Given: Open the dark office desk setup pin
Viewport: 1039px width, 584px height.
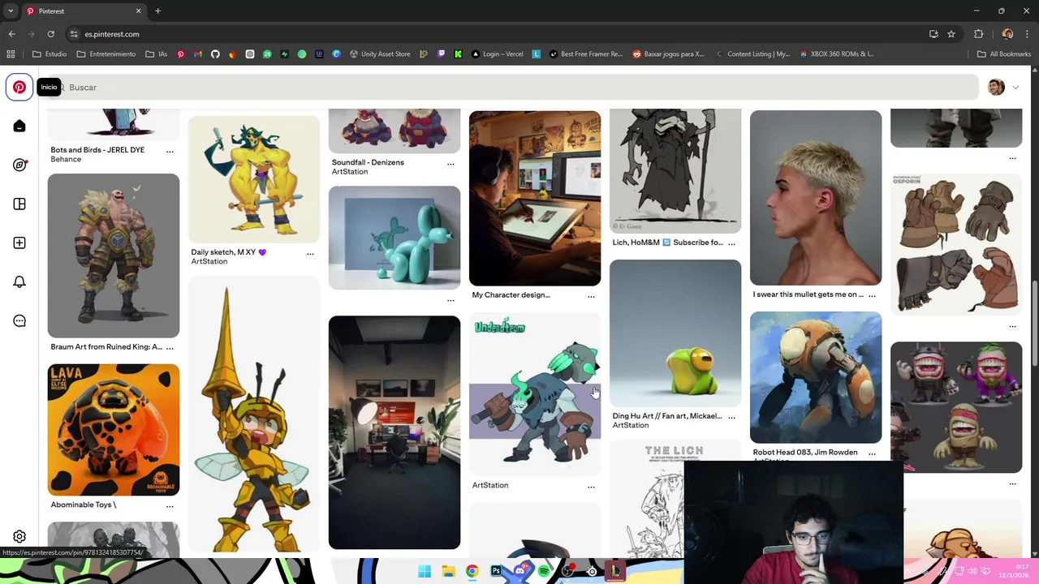Looking at the screenshot, I should click(x=394, y=432).
